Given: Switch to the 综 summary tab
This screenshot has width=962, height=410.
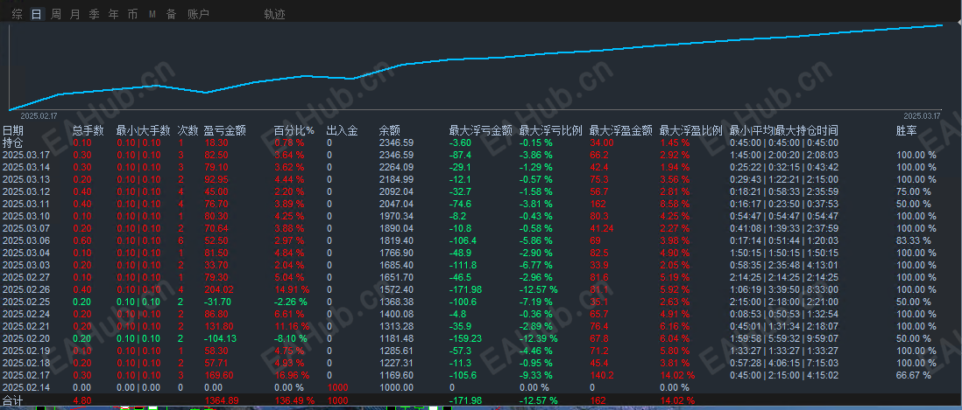Looking at the screenshot, I should (18, 14).
